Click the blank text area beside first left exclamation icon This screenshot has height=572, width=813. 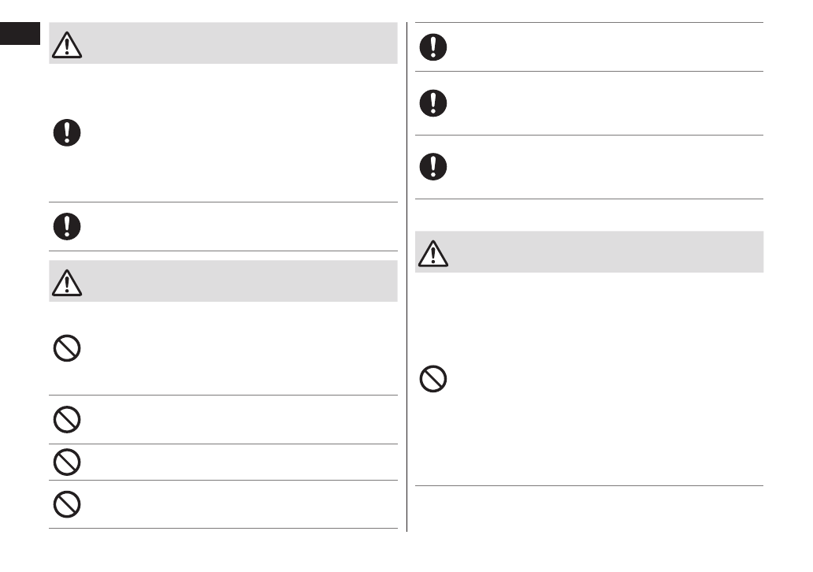[x=236, y=132]
